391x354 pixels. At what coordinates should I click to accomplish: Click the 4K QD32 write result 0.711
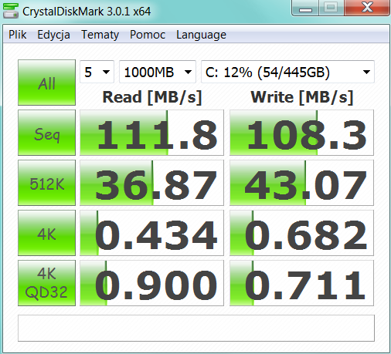301,283
